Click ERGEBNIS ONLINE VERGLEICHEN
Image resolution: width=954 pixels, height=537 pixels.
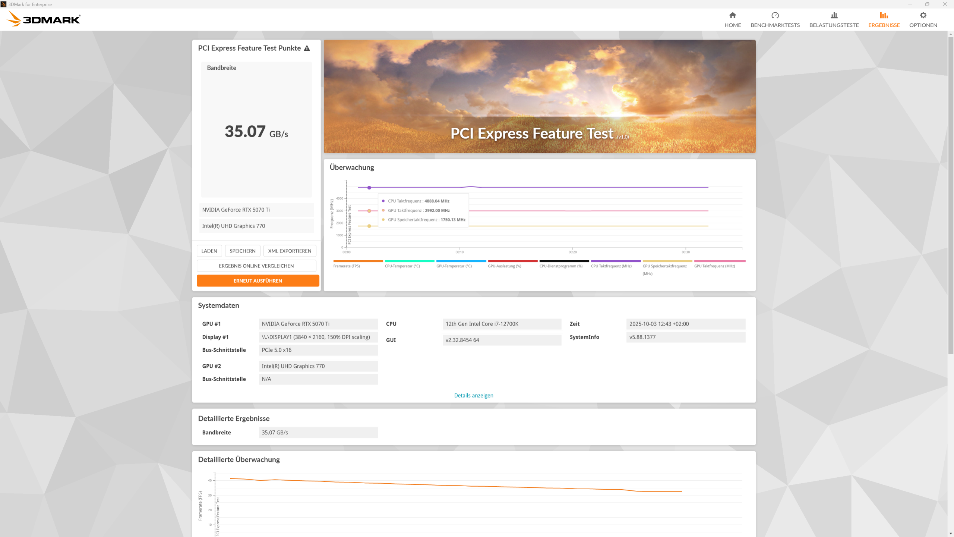click(256, 266)
